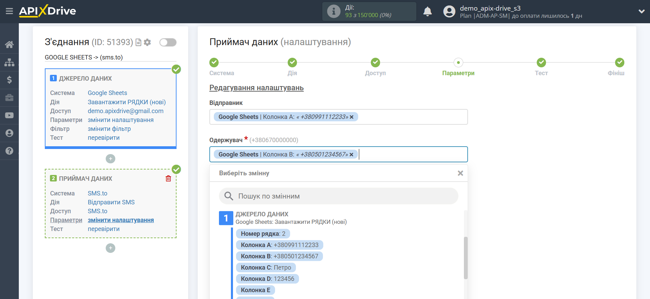The height and width of the screenshot is (299, 650).
Task: Add step between source and receiver
Action: pyautogui.click(x=110, y=159)
